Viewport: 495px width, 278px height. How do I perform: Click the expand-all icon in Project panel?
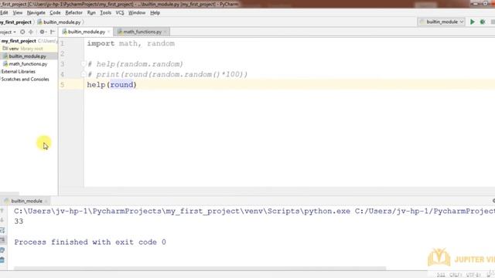coord(31,32)
